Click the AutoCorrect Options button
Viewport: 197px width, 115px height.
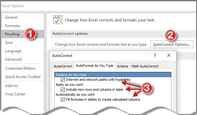tap(172, 44)
